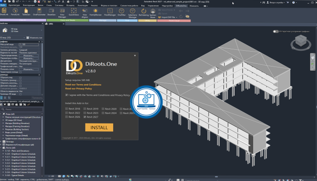This screenshot has height=181, width=317.
Task: Click the INSTALL button
Action: click(99, 128)
